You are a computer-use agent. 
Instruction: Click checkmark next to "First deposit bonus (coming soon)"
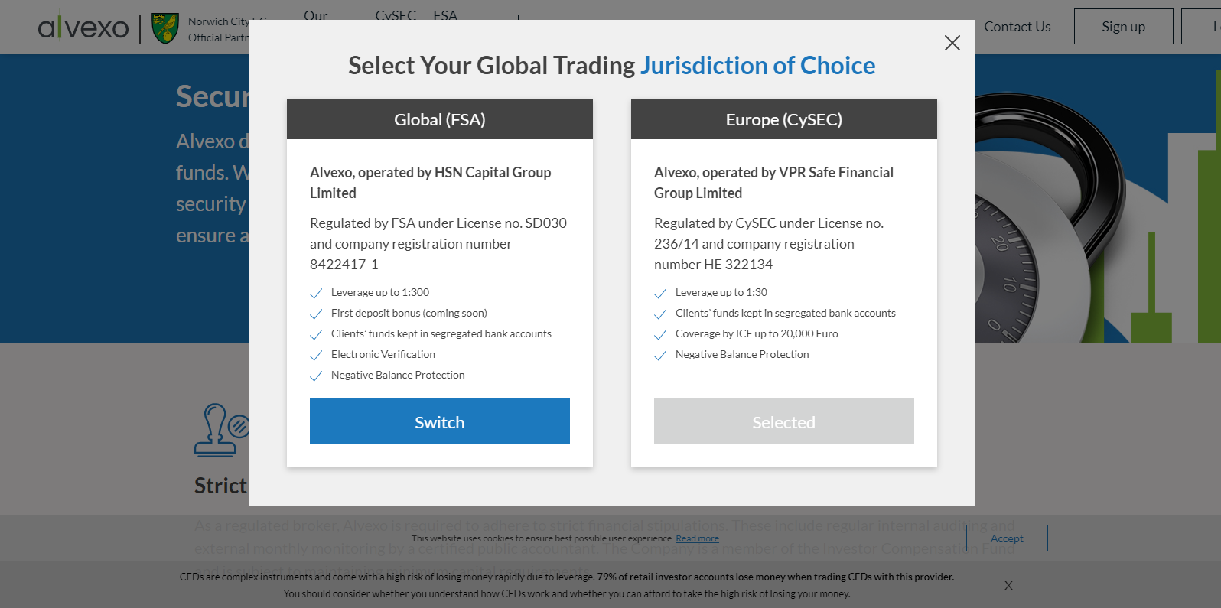316,314
